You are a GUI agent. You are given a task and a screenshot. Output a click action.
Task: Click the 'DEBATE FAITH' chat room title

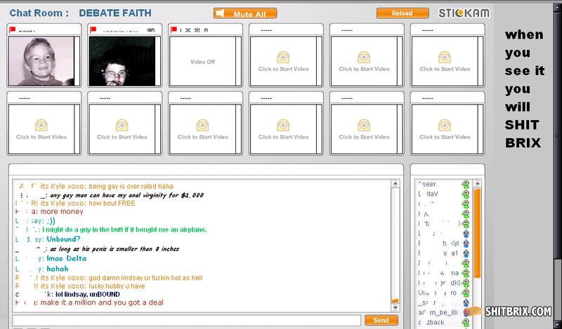(x=115, y=13)
